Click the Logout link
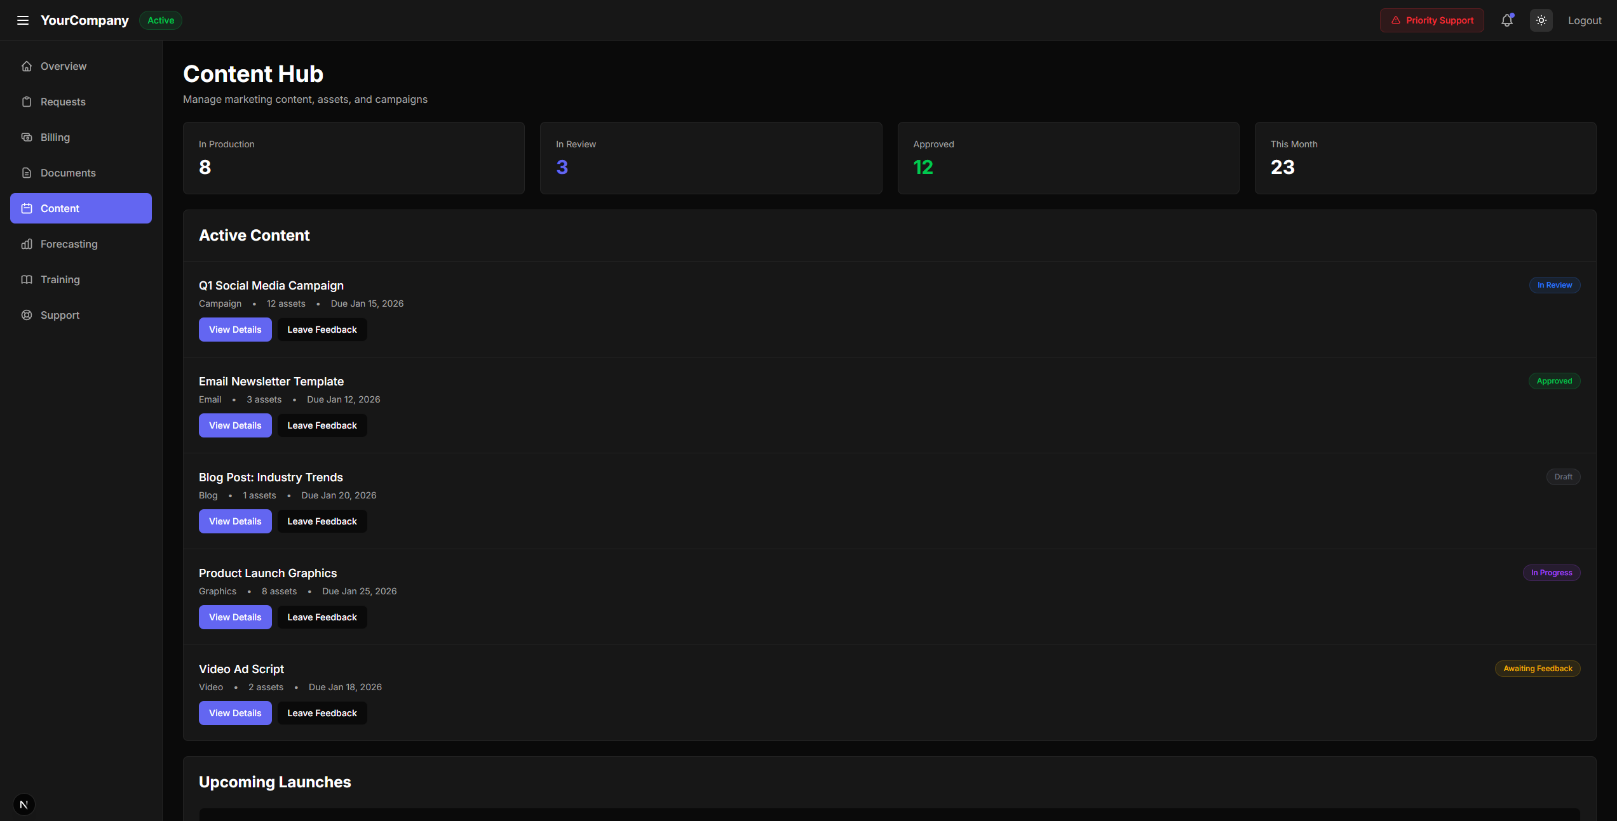The image size is (1617, 821). click(1584, 20)
